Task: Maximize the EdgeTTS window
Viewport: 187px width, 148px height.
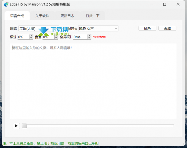Action: point(165,4)
